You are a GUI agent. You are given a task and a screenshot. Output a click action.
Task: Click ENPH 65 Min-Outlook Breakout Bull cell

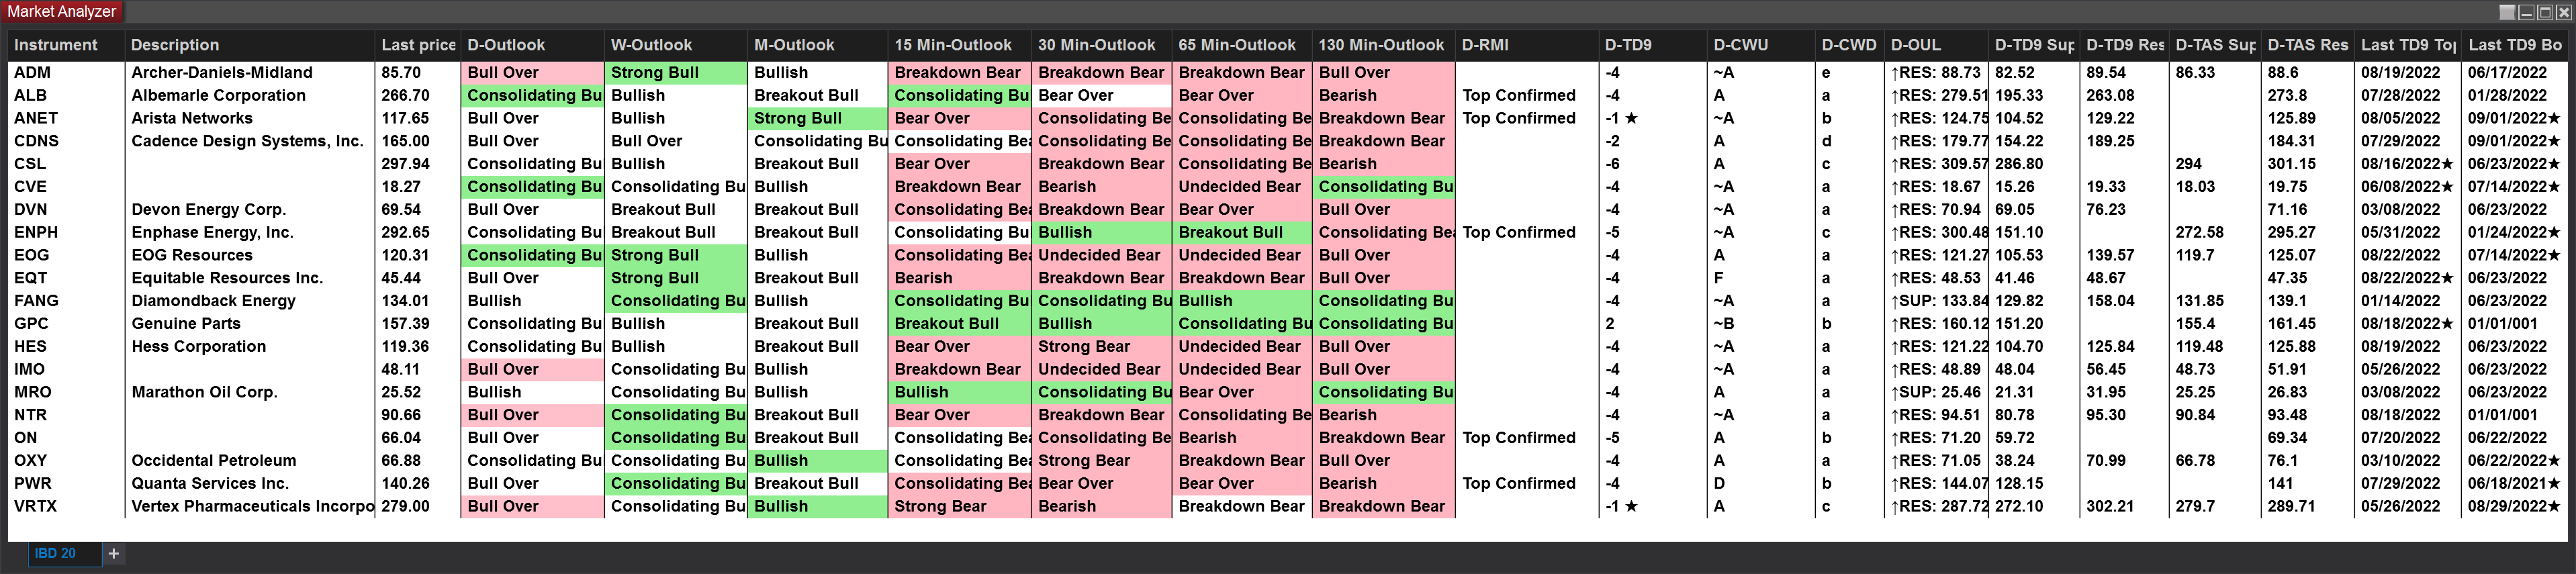click(1242, 232)
